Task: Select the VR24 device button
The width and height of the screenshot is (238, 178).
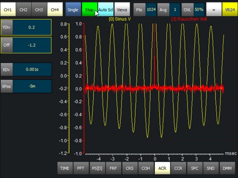Action: tap(229, 9)
